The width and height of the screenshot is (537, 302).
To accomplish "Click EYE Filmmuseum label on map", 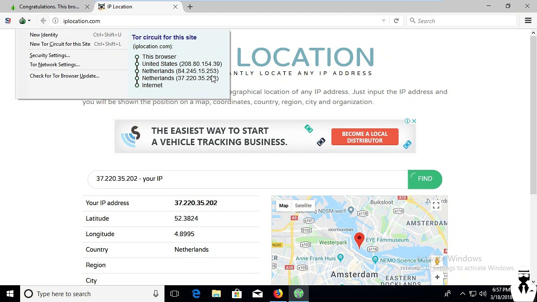I will click(x=387, y=240).
